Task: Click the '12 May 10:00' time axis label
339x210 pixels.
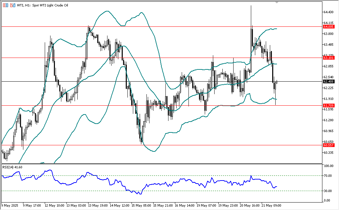Action: tap(55, 206)
